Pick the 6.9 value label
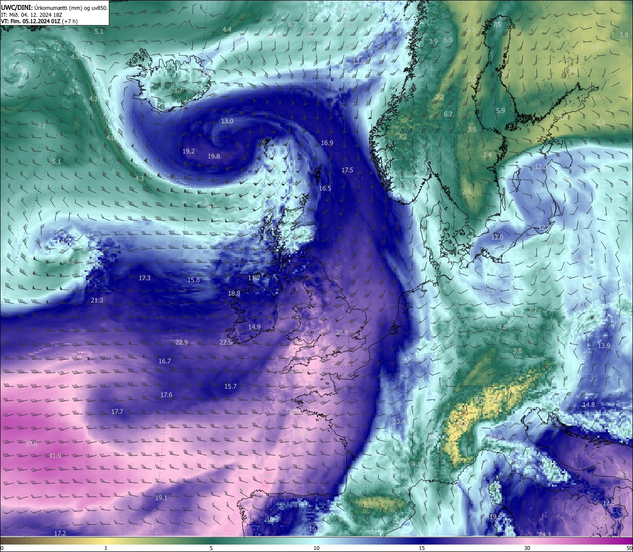 [448, 40]
